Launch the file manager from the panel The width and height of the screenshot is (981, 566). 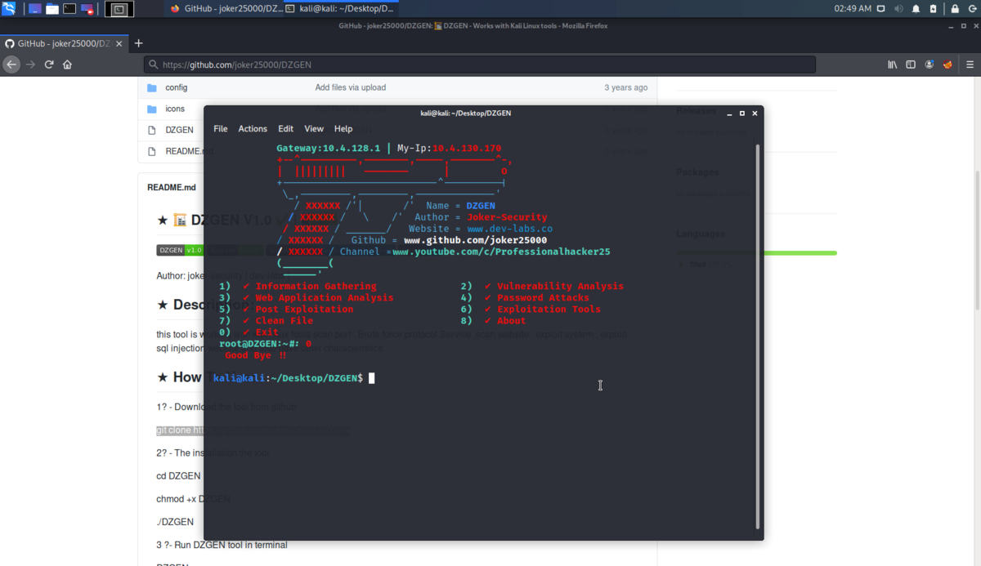(52, 9)
